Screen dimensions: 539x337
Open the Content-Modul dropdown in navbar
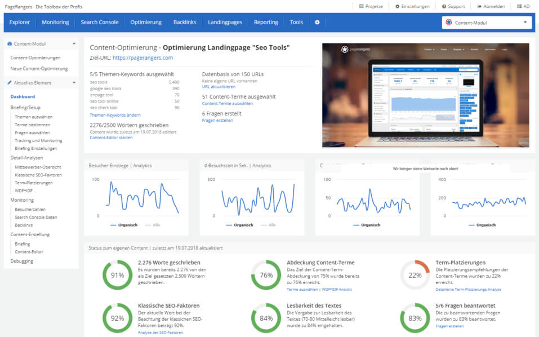[x=487, y=23]
